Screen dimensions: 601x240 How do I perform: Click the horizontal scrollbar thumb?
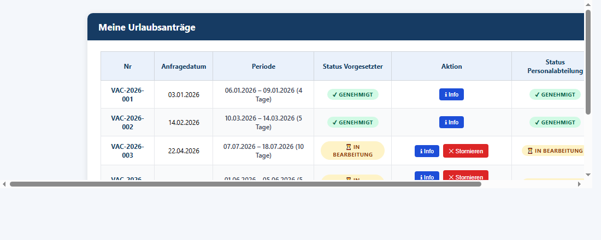click(245, 184)
